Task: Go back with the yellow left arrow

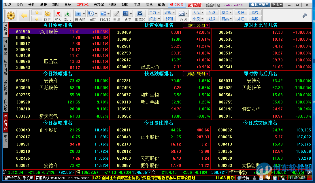Action: point(24,16)
